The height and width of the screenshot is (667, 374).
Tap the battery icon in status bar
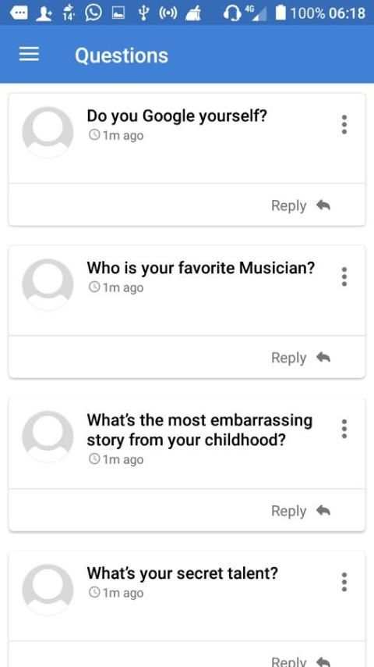(281, 12)
